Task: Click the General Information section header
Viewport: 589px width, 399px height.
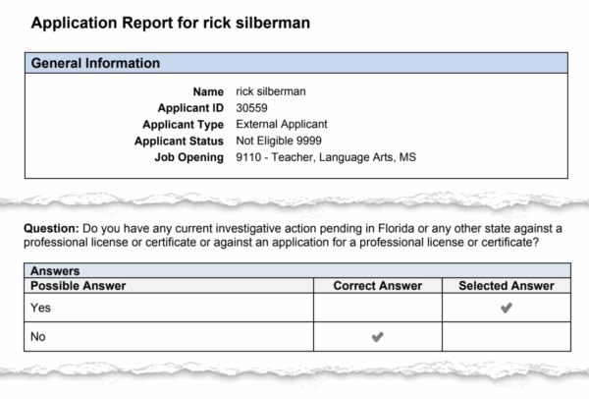Action: [x=96, y=64]
